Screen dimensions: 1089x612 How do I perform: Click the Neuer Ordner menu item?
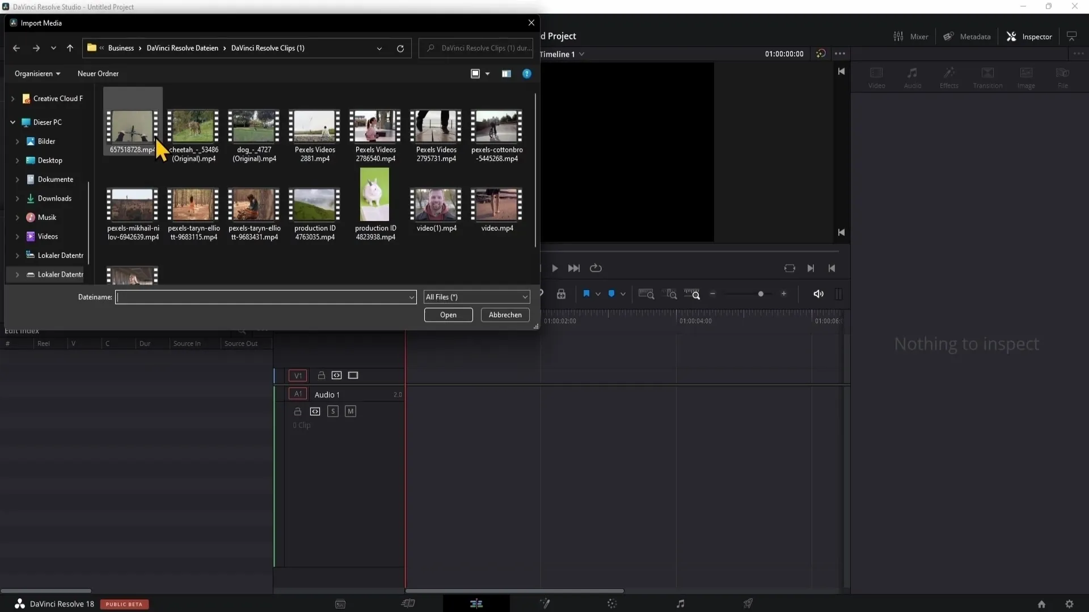coord(98,73)
